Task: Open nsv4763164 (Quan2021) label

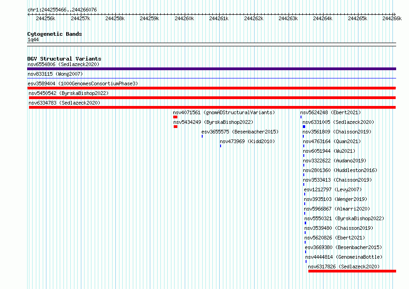Action: pyautogui.click(x=332, y=141)
